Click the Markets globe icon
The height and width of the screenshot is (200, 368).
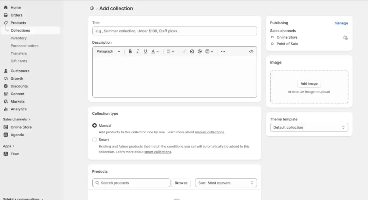pos(6,101)
